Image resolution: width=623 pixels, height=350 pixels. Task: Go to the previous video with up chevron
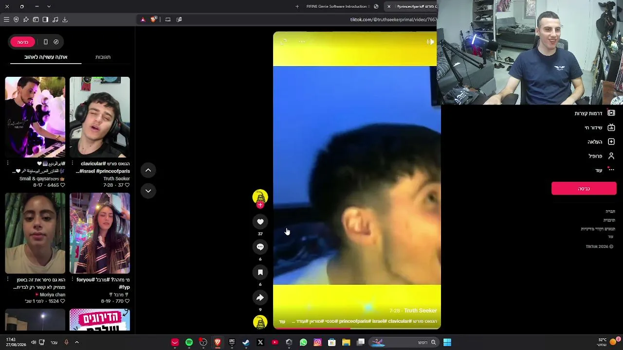tap(148, 170)
